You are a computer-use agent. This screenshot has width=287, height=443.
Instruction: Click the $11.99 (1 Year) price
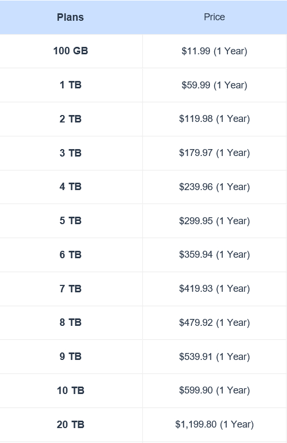point(214,51)
